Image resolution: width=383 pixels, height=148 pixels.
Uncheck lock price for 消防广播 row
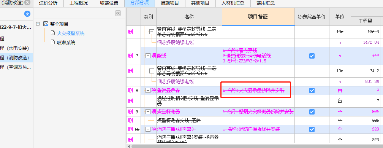pyautogui.click(x=312, y=129)
